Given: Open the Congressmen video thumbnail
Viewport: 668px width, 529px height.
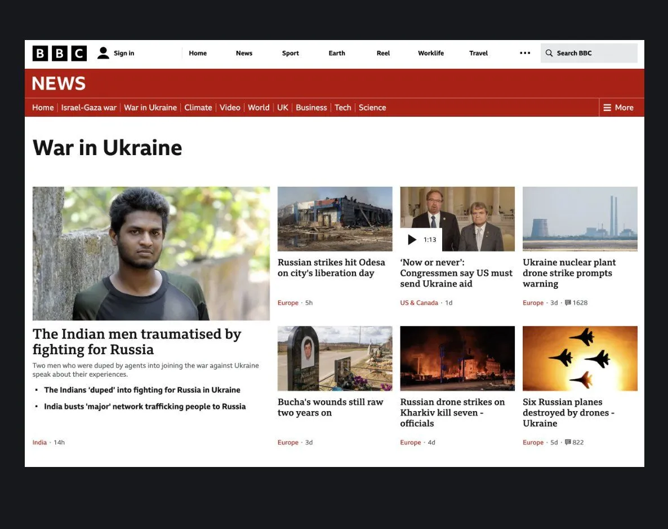Looking at the screenshot, I should click(457, 219).
